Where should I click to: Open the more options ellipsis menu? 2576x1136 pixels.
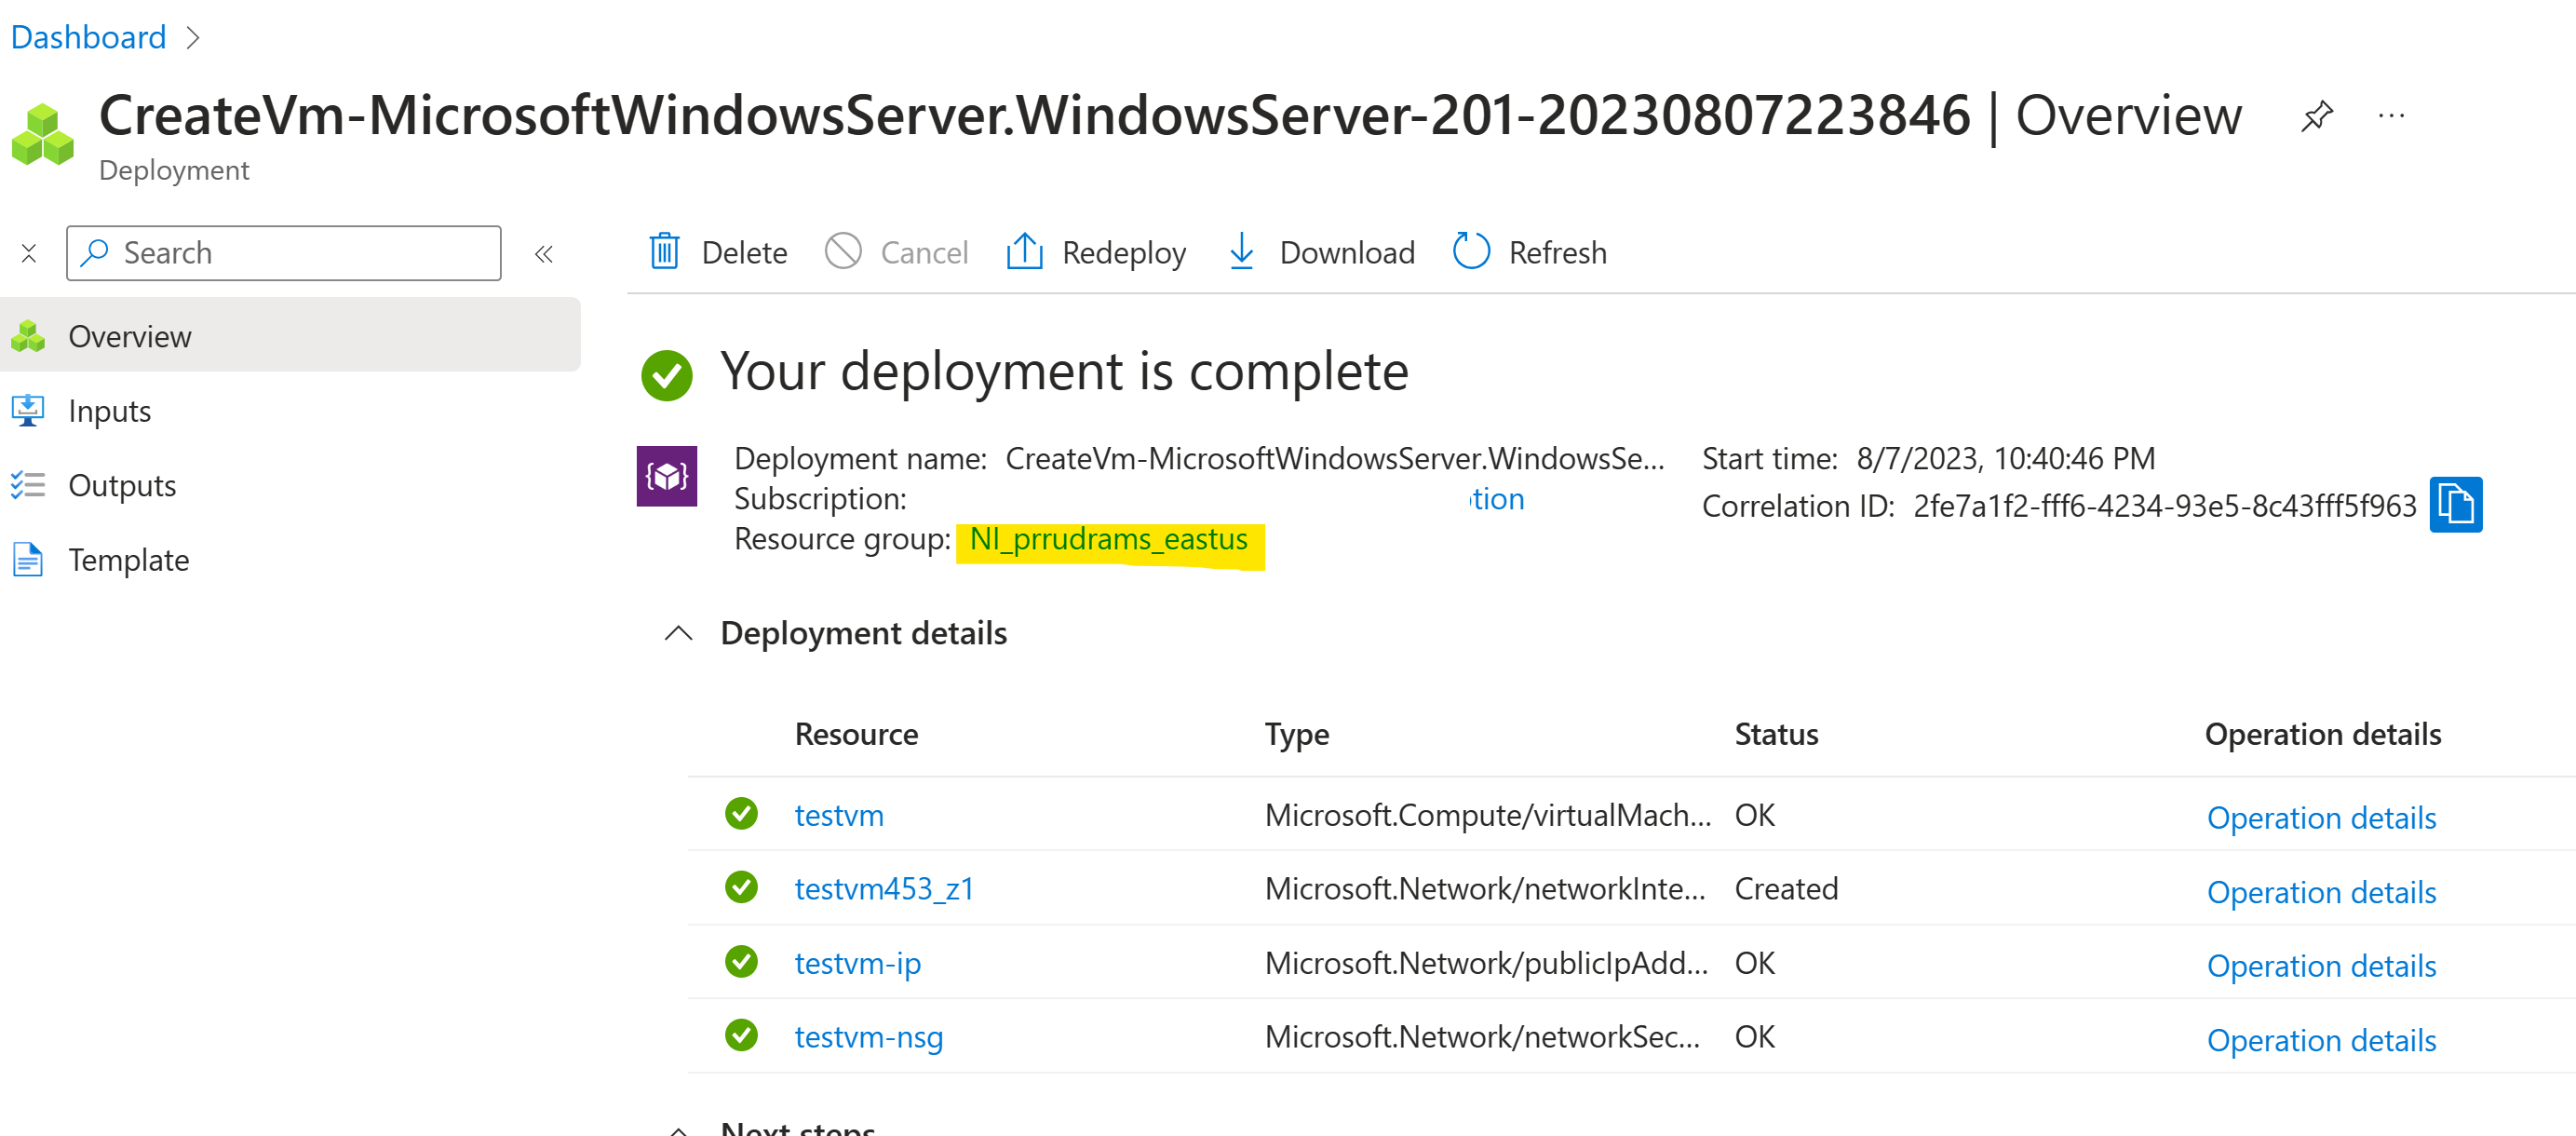point(2391,116)
